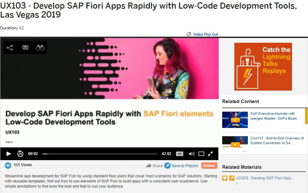Click the 42:02 total duration text
The image size is (308, 193).
tap(166, 154)
